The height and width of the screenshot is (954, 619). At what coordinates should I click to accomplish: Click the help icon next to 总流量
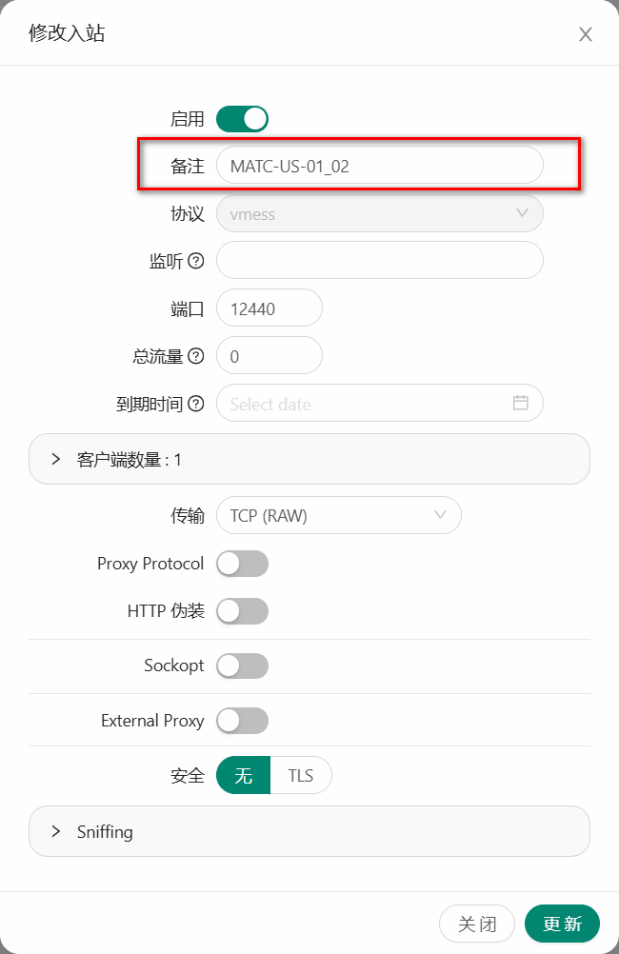pyautogui.click(x=196, y=356)
